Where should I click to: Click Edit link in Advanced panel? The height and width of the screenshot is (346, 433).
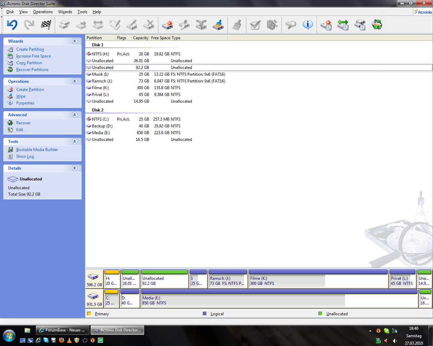(x=20, y=130)
